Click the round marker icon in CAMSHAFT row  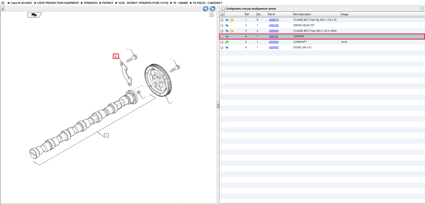click(222, 42)
